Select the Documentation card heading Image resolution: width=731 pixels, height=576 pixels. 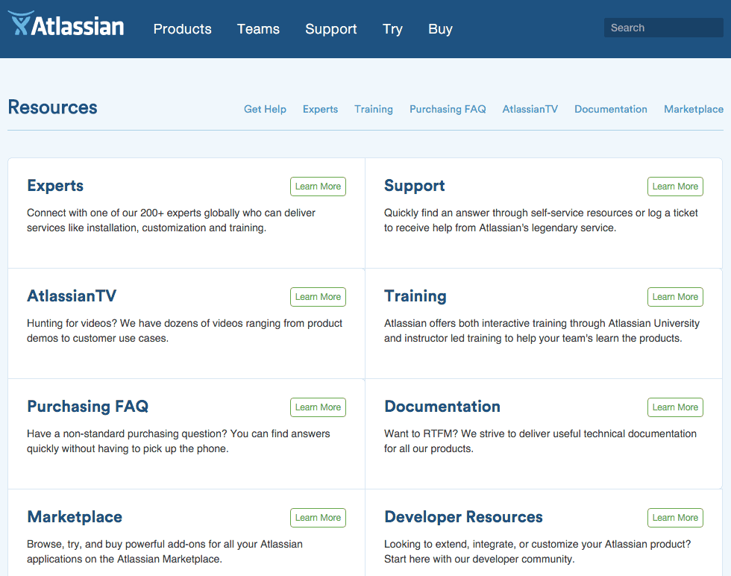[442, 406]
